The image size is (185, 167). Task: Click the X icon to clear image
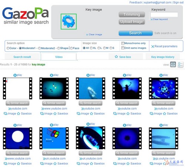point(87,35)
